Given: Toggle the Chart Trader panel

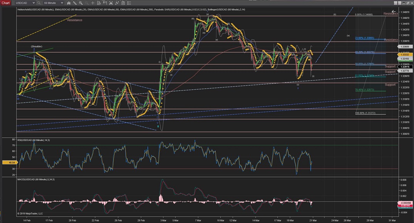Looking at the screenshot, I should [x=105, y=3].
